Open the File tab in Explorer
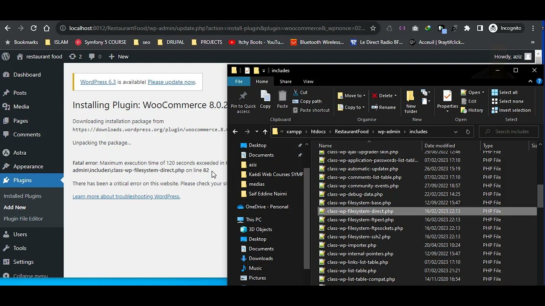Image resolution: width=545 pixels, height=306 pixels. tap(239, 82)
